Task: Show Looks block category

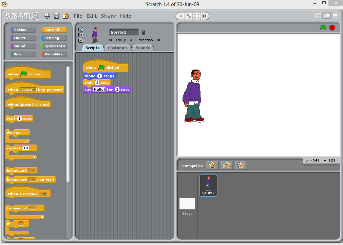Action: coord(23,38)
